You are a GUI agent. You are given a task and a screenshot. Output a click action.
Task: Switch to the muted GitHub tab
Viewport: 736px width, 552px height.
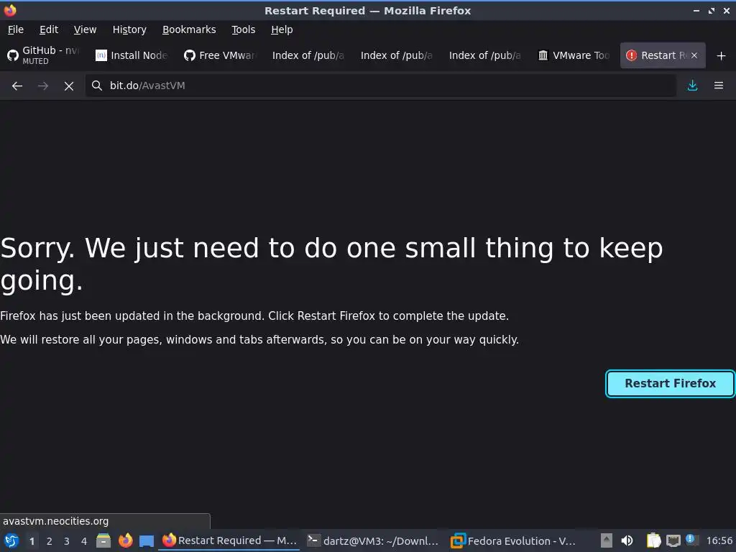43,55
